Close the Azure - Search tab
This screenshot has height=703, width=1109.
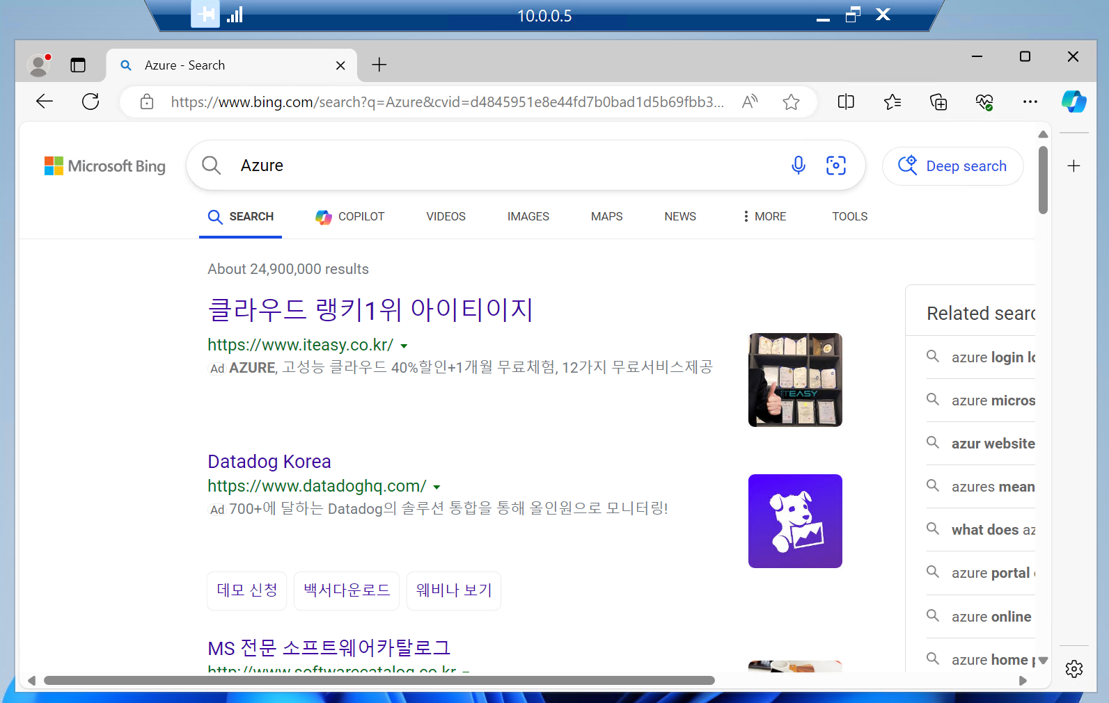pyautogui.click(x=340, y=65)
